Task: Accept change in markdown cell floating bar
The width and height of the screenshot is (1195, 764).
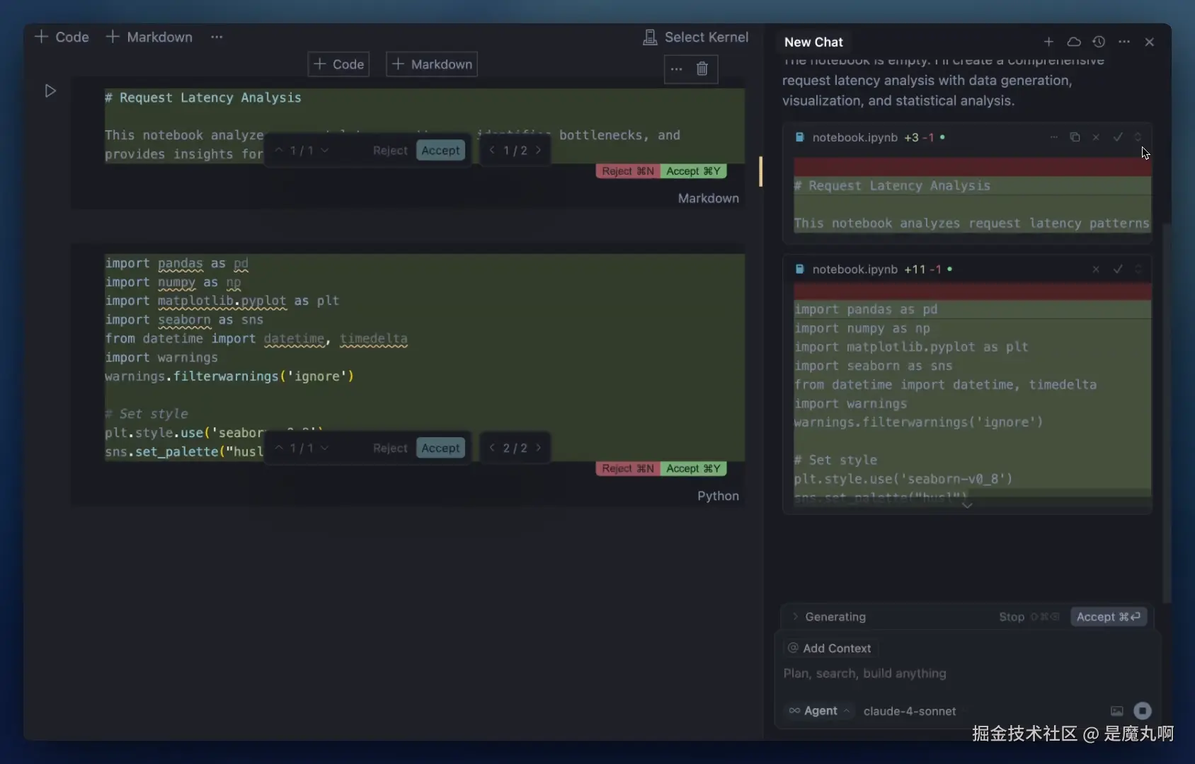Action: click(440, 150)
